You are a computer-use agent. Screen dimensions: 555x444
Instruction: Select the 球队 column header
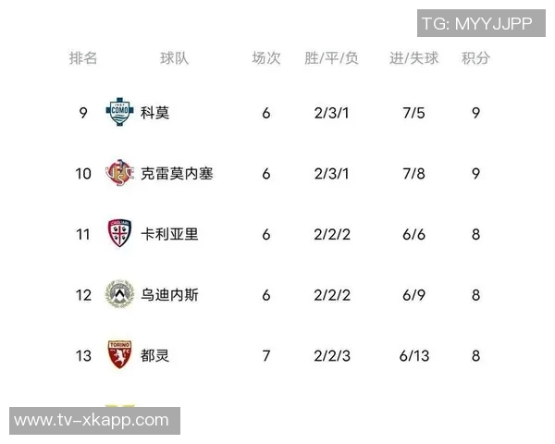tap(174, 58)
